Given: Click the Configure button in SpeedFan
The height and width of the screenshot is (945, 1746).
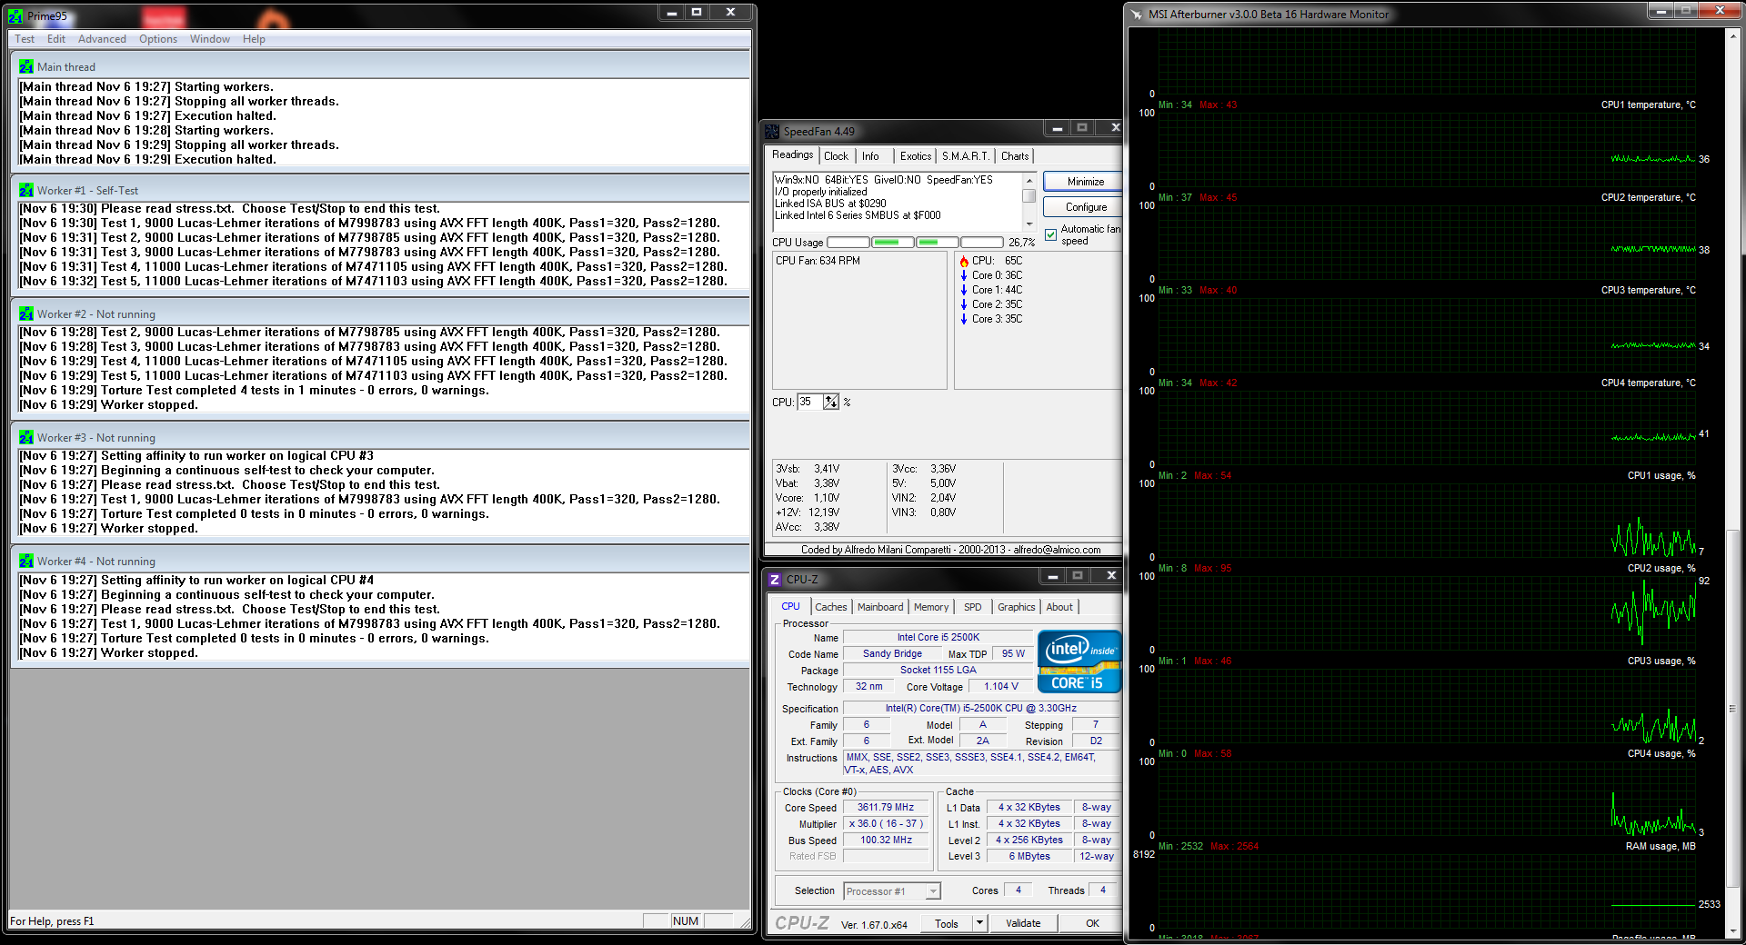Looking at the screenshot, I should (x=1083, y=207).
